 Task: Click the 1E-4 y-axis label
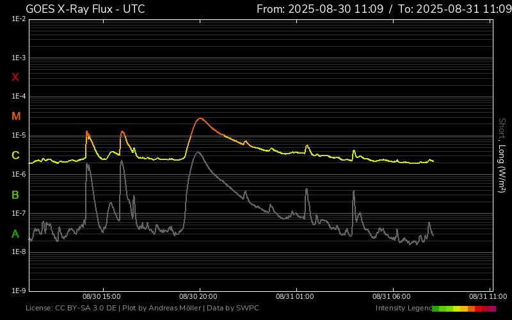pyautogui.click(x=19, y=97)
